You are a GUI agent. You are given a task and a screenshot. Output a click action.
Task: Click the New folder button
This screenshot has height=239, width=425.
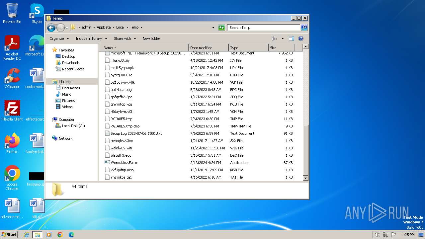pos(151,39)
